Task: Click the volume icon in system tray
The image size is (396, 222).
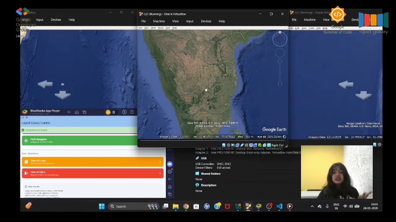Action: [x=351, y=206]
